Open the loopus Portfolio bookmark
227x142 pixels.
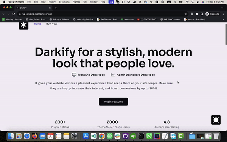point(195,19)
